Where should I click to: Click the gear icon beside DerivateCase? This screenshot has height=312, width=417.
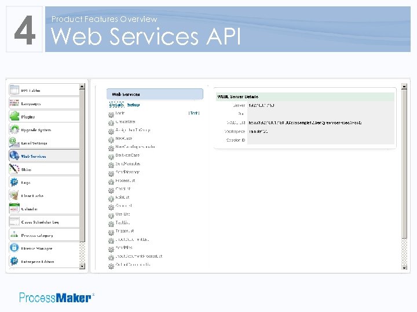[x=111, y=157]
